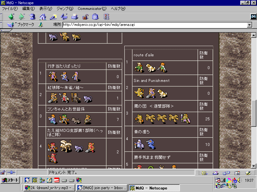Viewport: 257px width, 192px height.
Task: Click the 青の虚ろ party name
Action: click(x=142, y=132)
